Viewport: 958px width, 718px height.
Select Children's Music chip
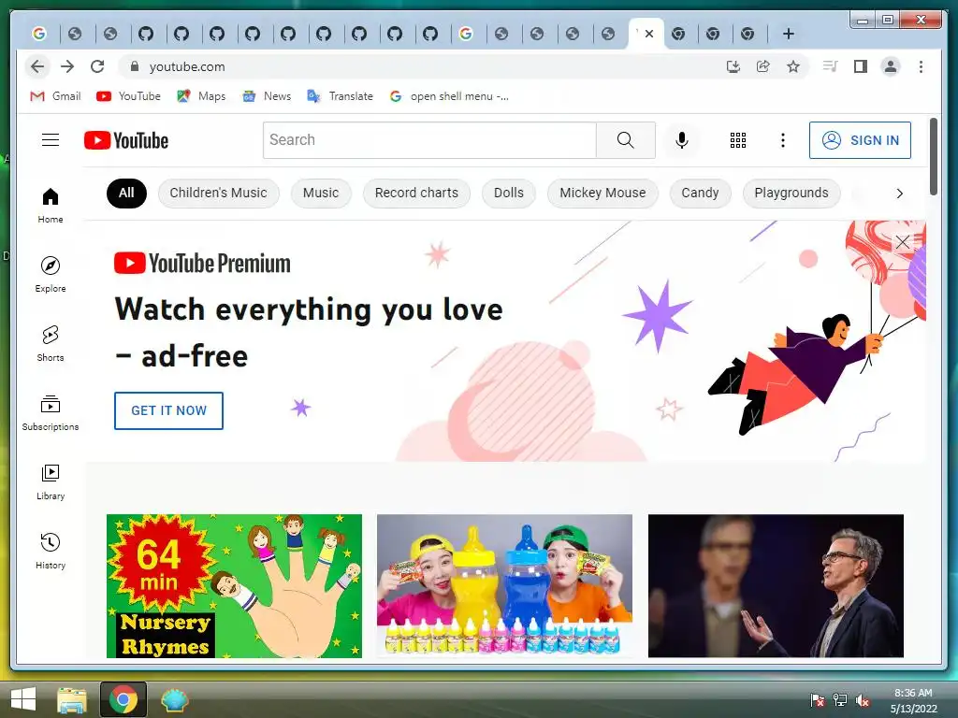[218, 193]
